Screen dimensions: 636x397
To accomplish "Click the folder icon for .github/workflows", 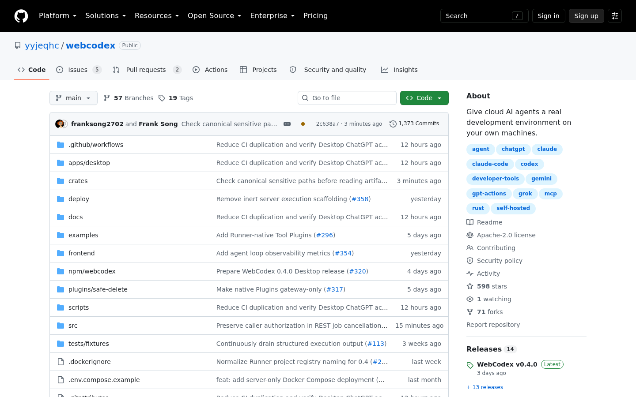I will pos(61,145).
